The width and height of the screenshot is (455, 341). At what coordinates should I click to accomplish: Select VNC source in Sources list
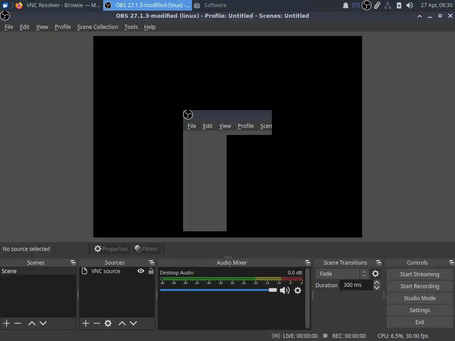pos(106,271)
